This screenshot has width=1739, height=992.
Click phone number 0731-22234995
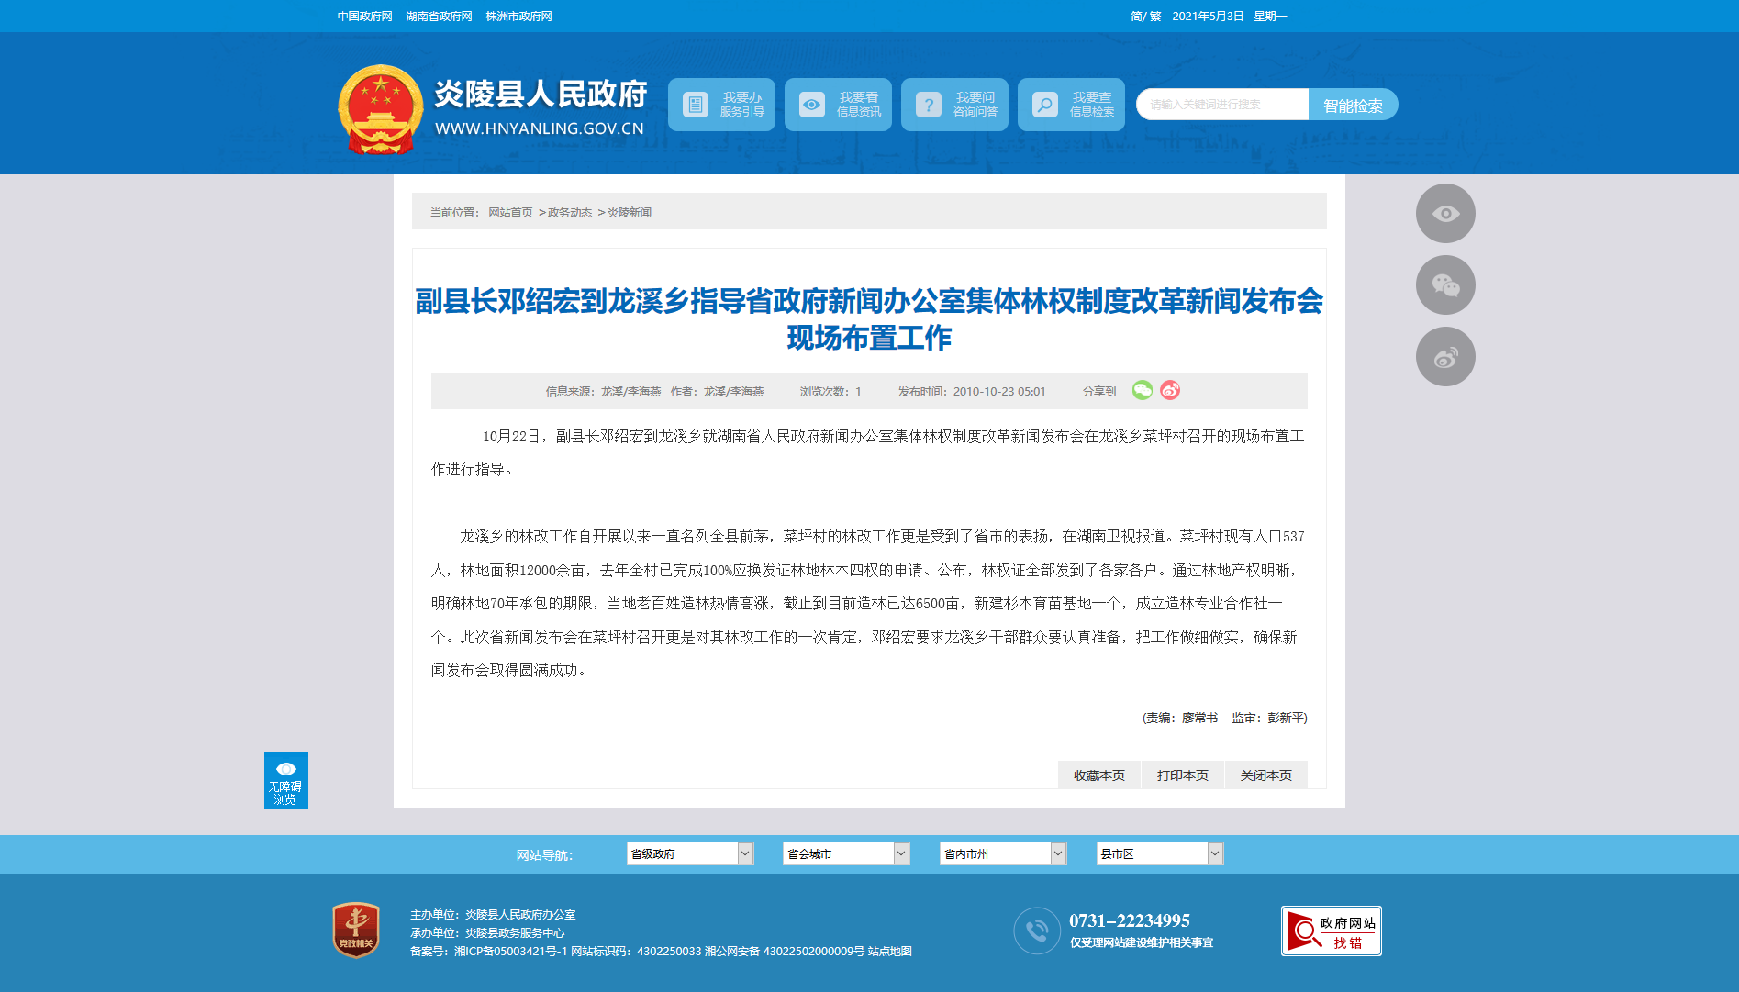coord(1130,920)
